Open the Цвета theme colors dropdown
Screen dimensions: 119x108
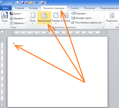click(16, 14)
